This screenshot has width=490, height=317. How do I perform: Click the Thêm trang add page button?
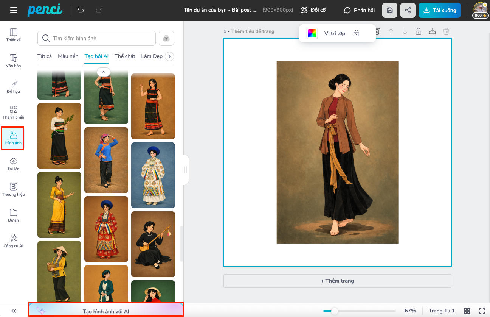[337, 281]
